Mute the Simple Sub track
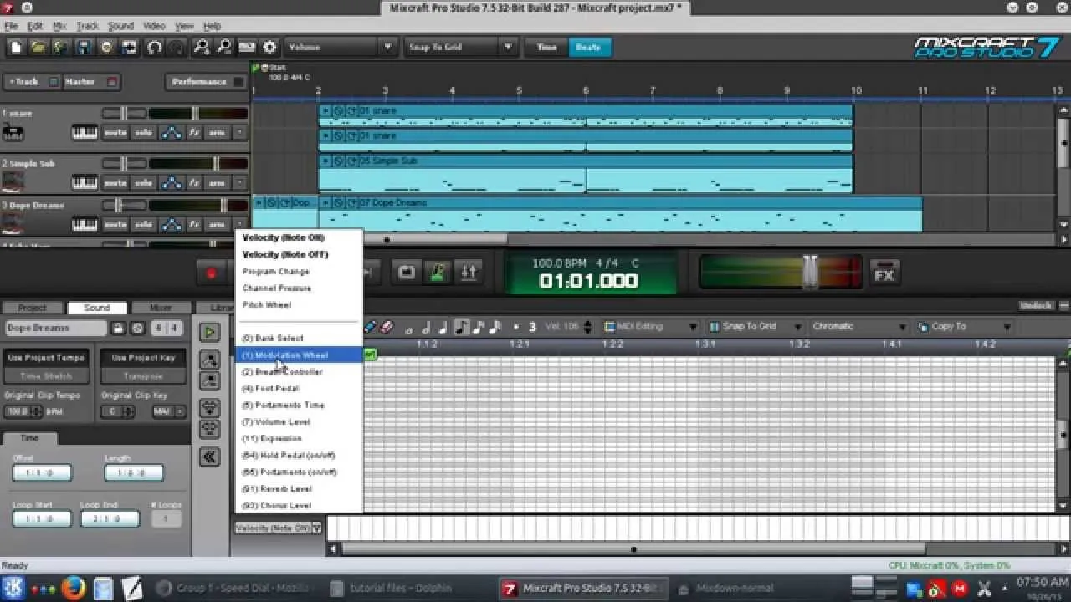 click(x=115, y=183)
